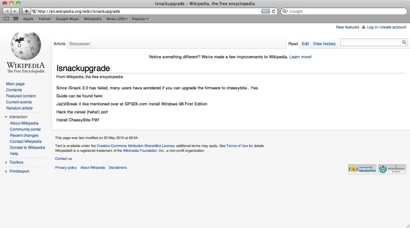The width and height of the screenshot is (410, 228).
Task: Click the Log in / create account link
Action: click(x=386, y=27)
